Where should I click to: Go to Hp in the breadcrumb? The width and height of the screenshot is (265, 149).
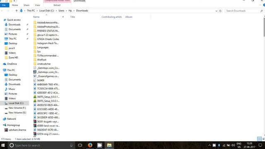point(70,11)
